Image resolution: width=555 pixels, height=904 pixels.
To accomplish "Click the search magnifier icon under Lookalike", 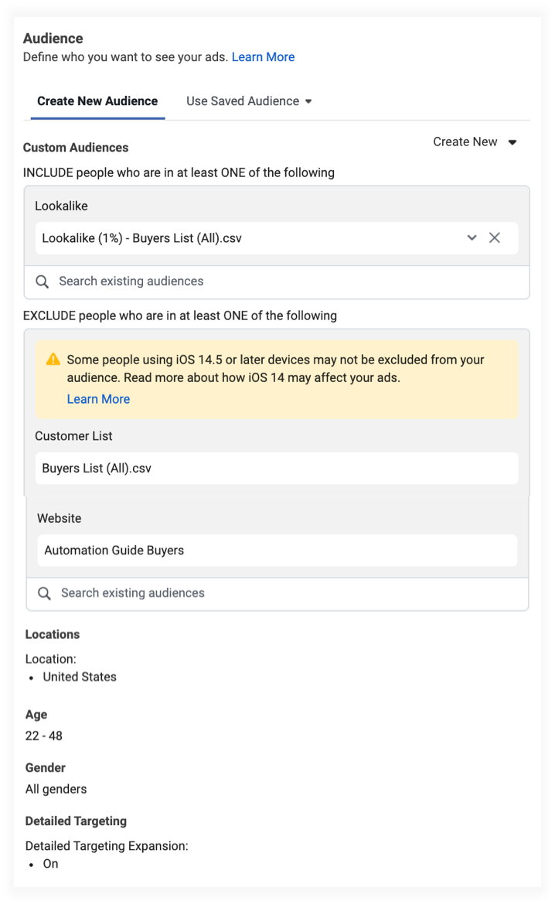I will tap(43, 281).
